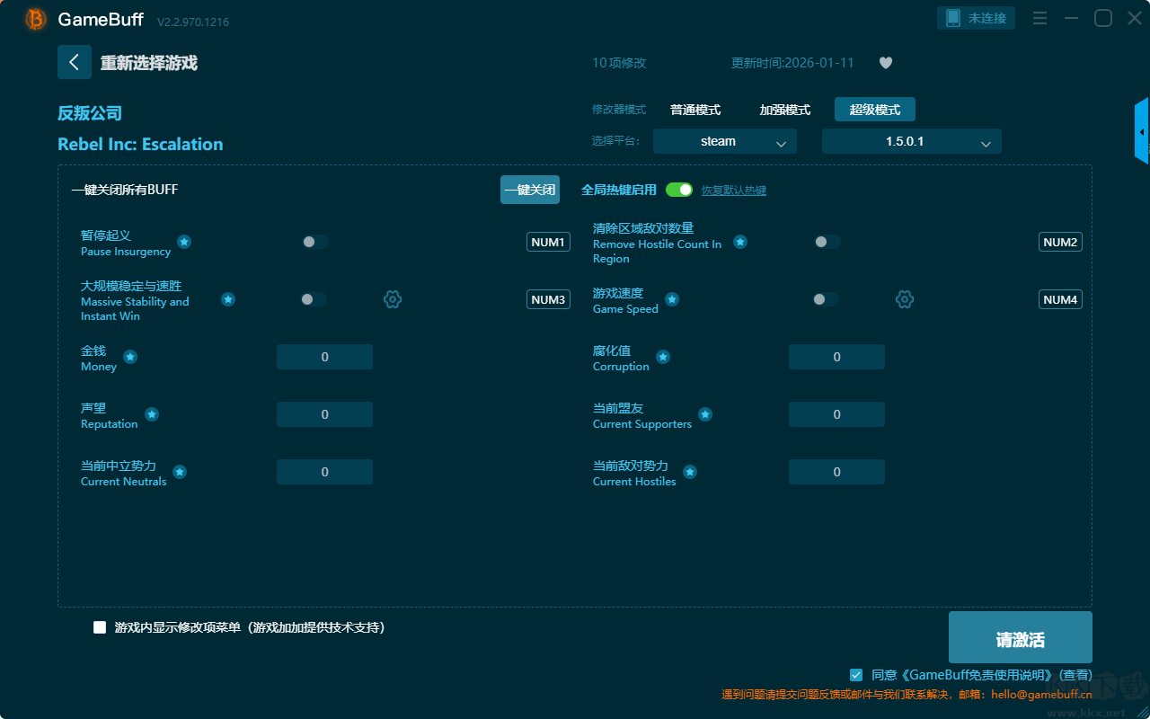This screenshot has width=1150, height=719.
Task: Click the Corruption value input field
Action: pyautogui.click(x=836, y=357)
